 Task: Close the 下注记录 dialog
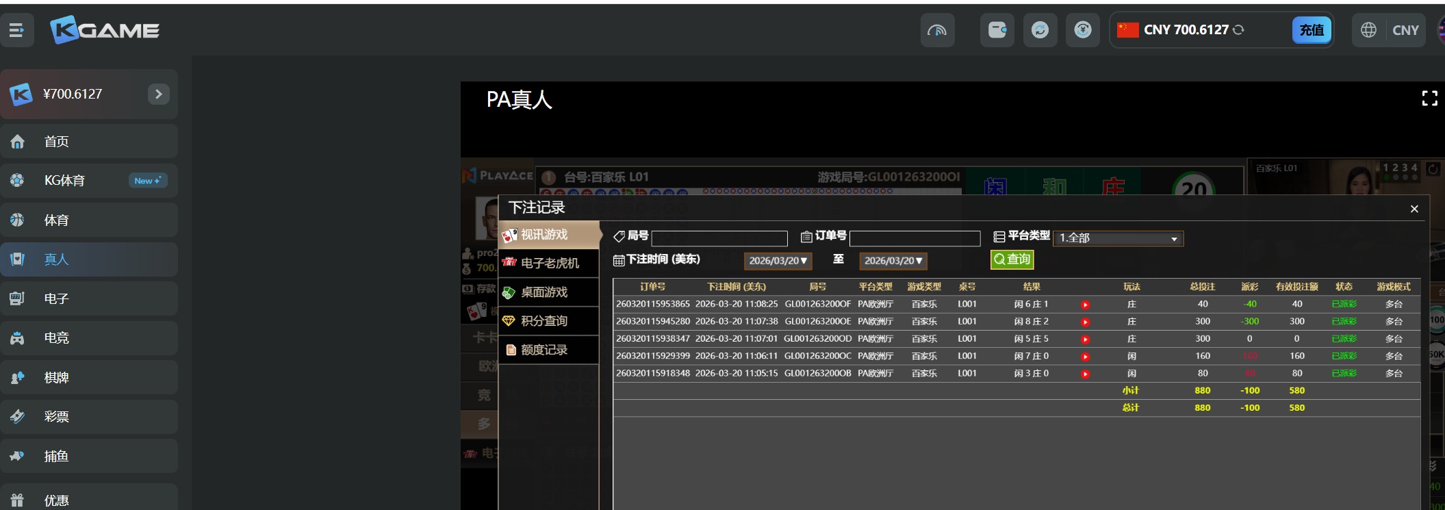(1414, 209)
